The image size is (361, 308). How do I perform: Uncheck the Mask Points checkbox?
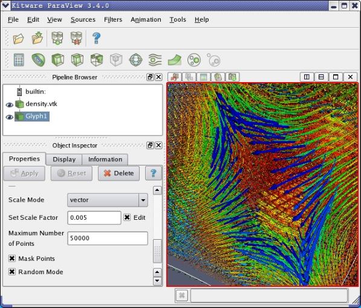coord(12,258)
